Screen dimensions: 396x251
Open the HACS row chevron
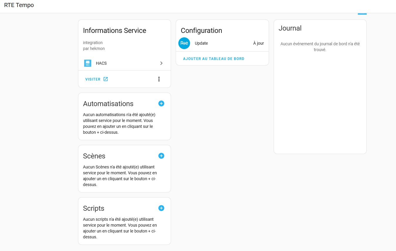click(x=161, y=63)
